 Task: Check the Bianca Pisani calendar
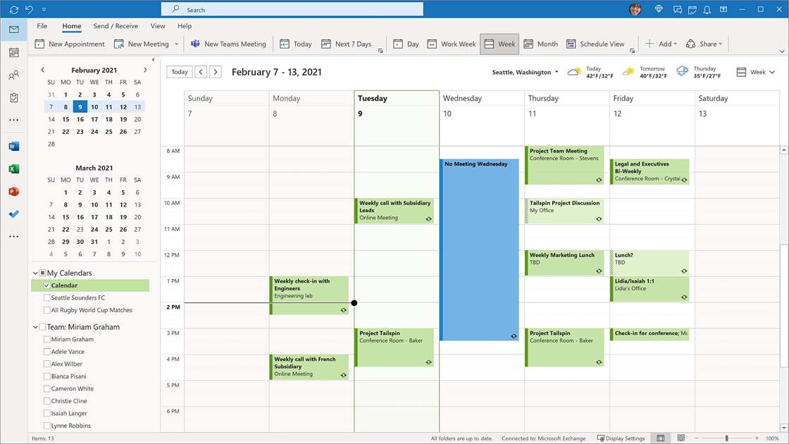click(46, 376)
